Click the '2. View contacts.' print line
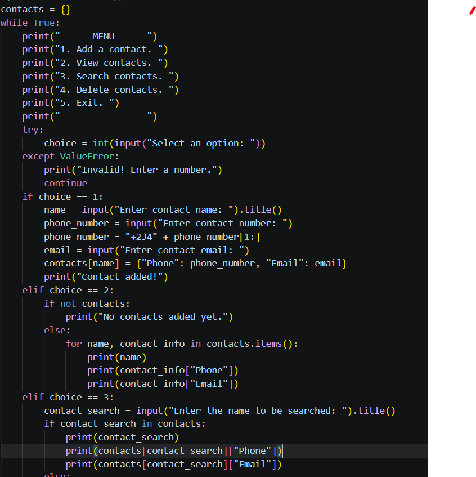This screenshot has height=477, width=476. pos(95,63)
